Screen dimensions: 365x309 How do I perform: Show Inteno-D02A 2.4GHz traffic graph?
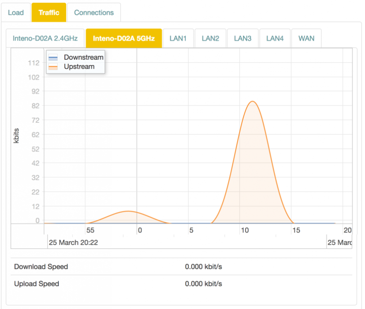click(x=45, y=38)
